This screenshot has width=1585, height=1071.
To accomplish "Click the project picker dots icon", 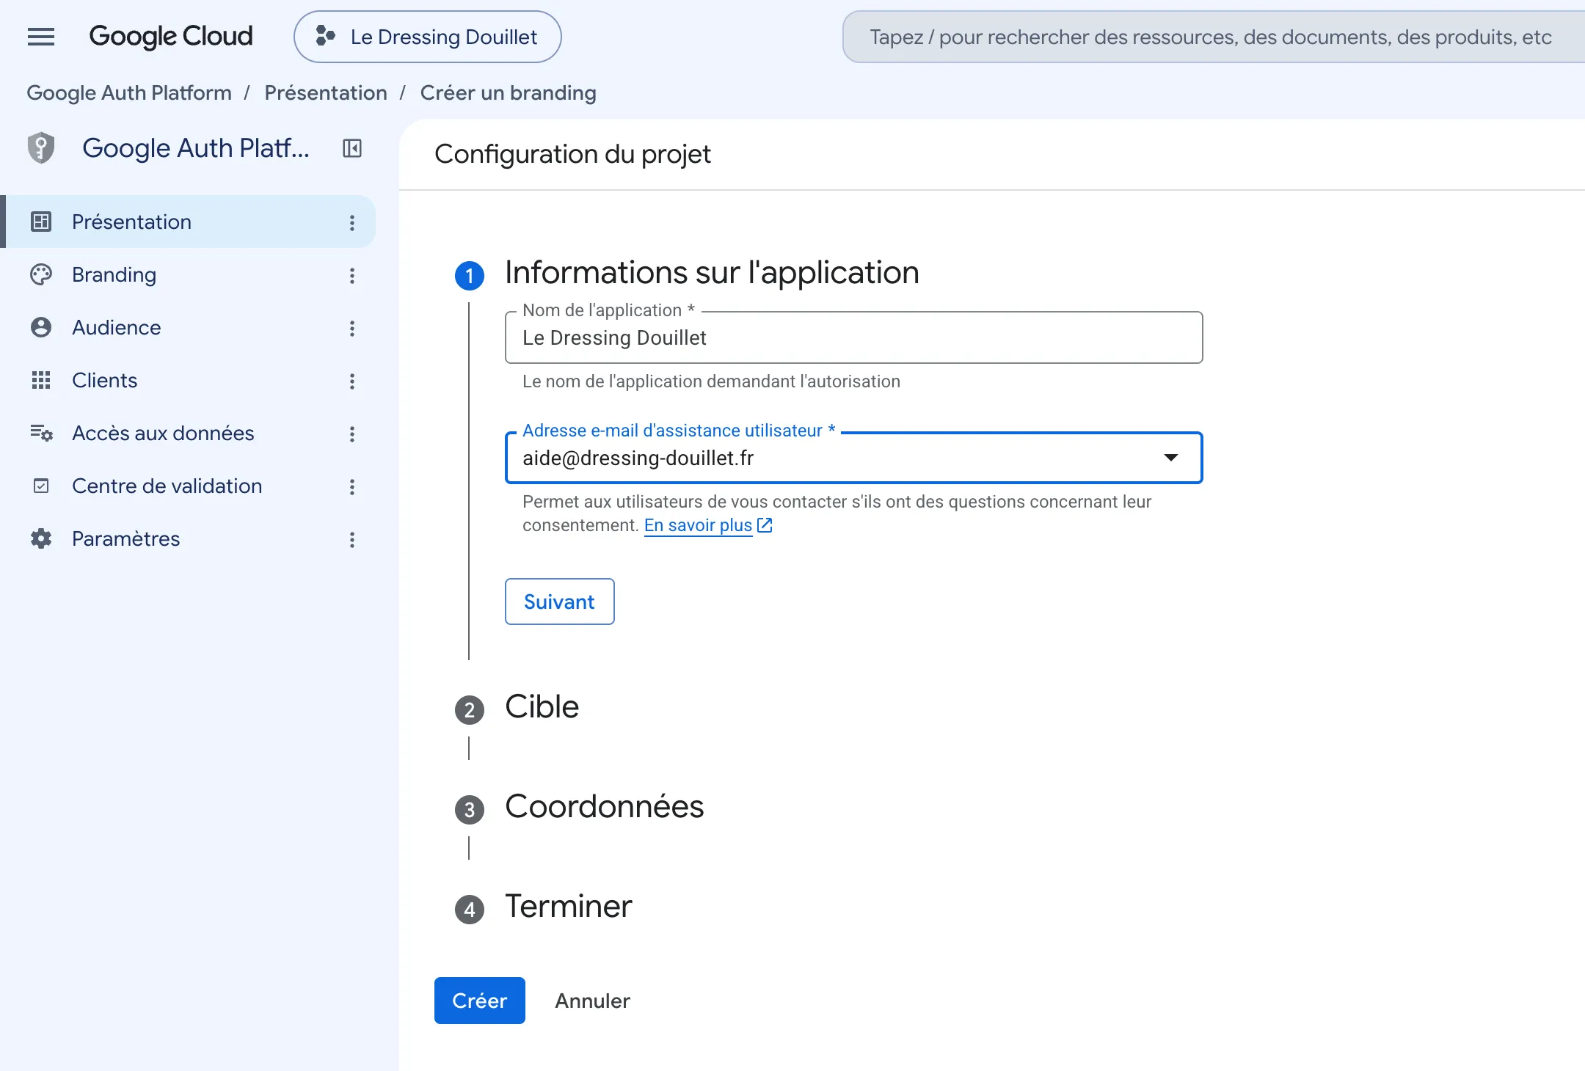I will point(325,36).
